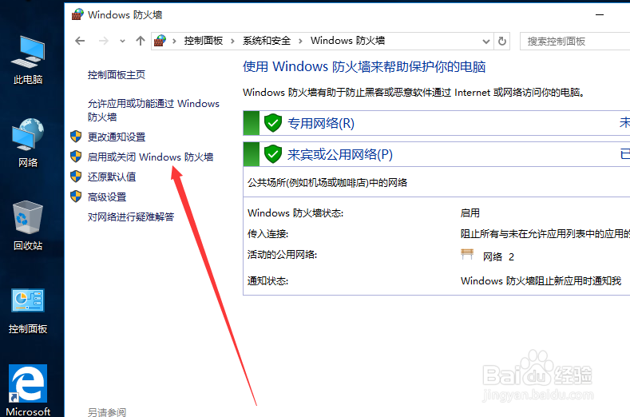Expand the 专用网络(R) section
Screen dimensions: 630x417
coord(436,123)
